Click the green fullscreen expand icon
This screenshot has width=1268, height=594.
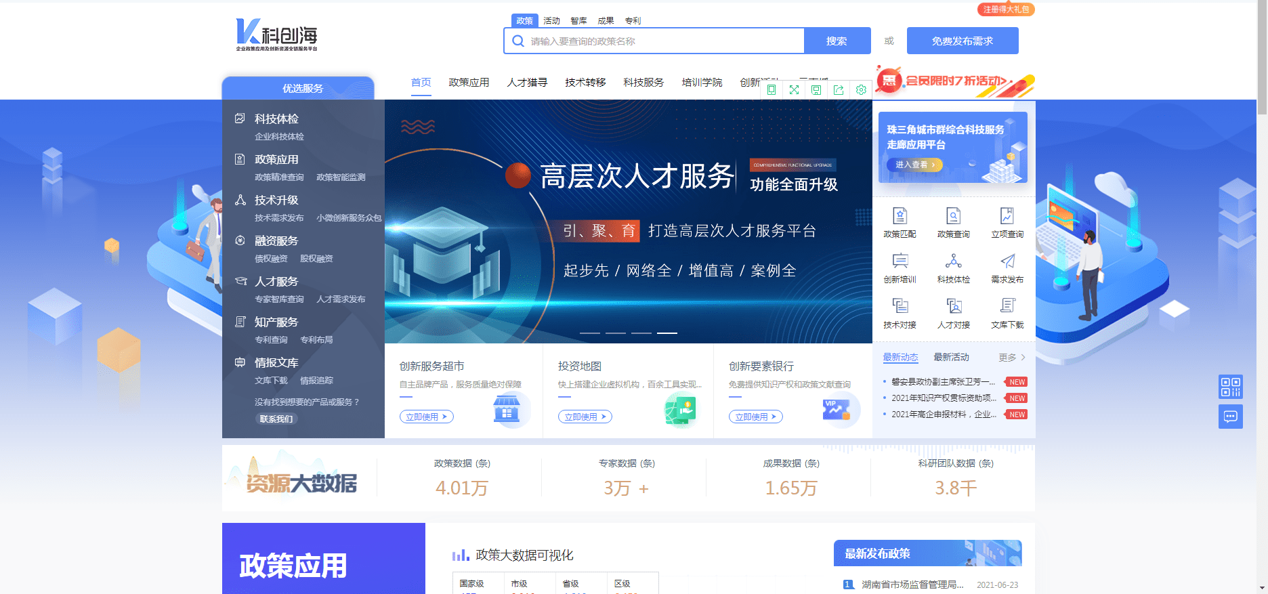794,90
